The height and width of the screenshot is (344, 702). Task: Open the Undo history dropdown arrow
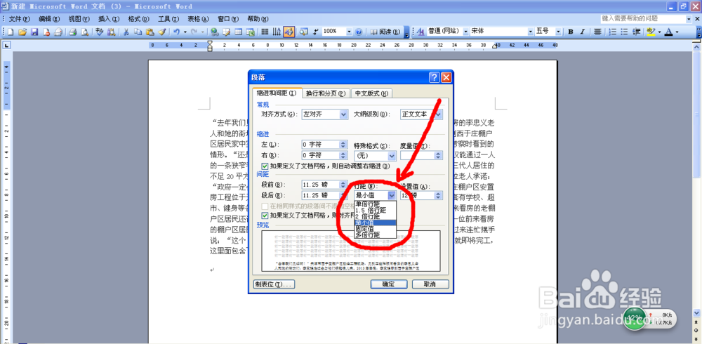click(x=185, y=32)
